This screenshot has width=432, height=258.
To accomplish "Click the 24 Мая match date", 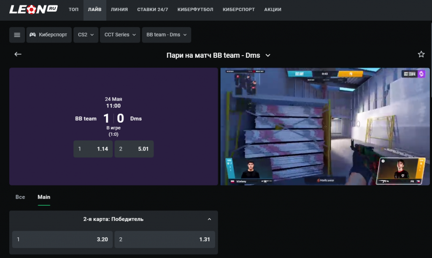I will [113, 99].
